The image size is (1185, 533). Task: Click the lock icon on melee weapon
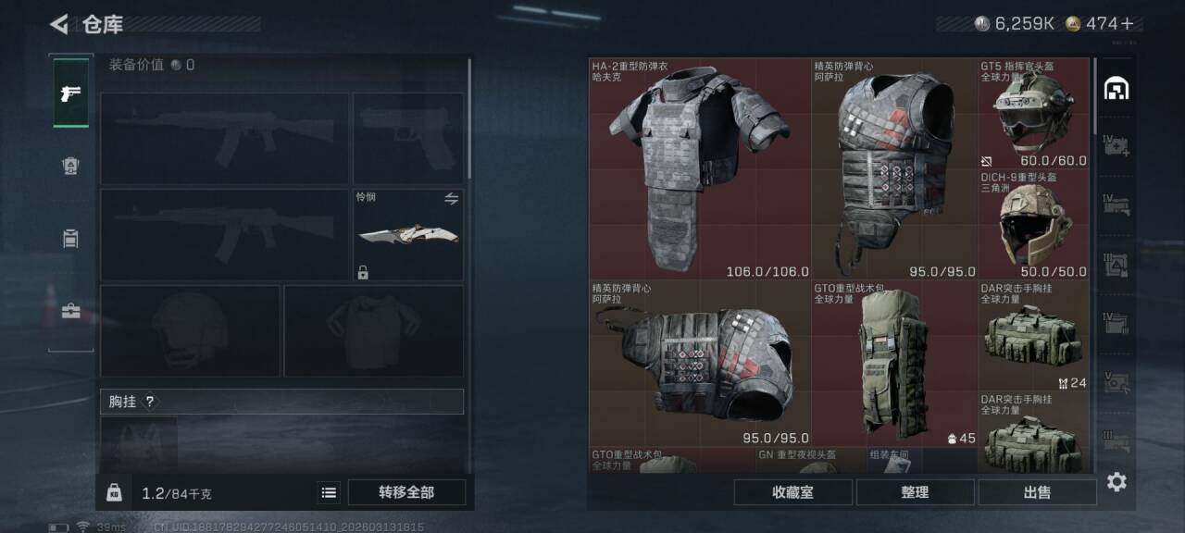point(363,272)
